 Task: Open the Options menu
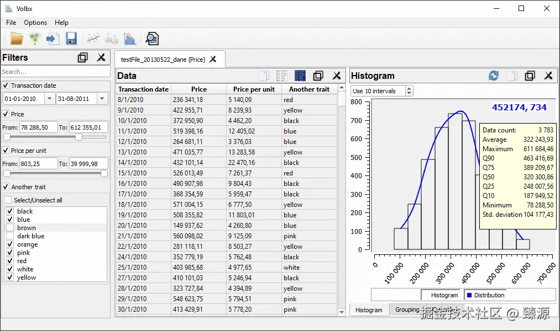[x=35, y=23]
